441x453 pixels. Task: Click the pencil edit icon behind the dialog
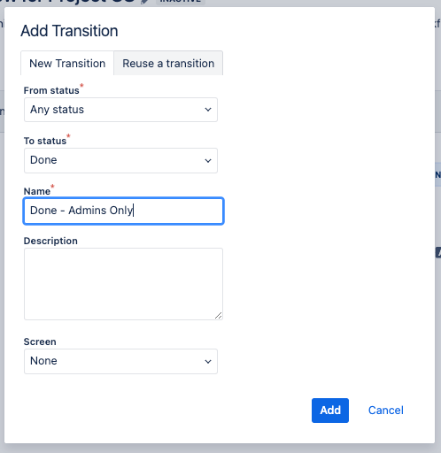coord(145,2)
